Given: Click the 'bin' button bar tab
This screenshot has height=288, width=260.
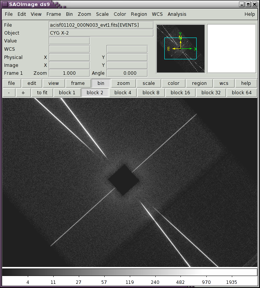Looking at the screenshot, I should [101, 83].
